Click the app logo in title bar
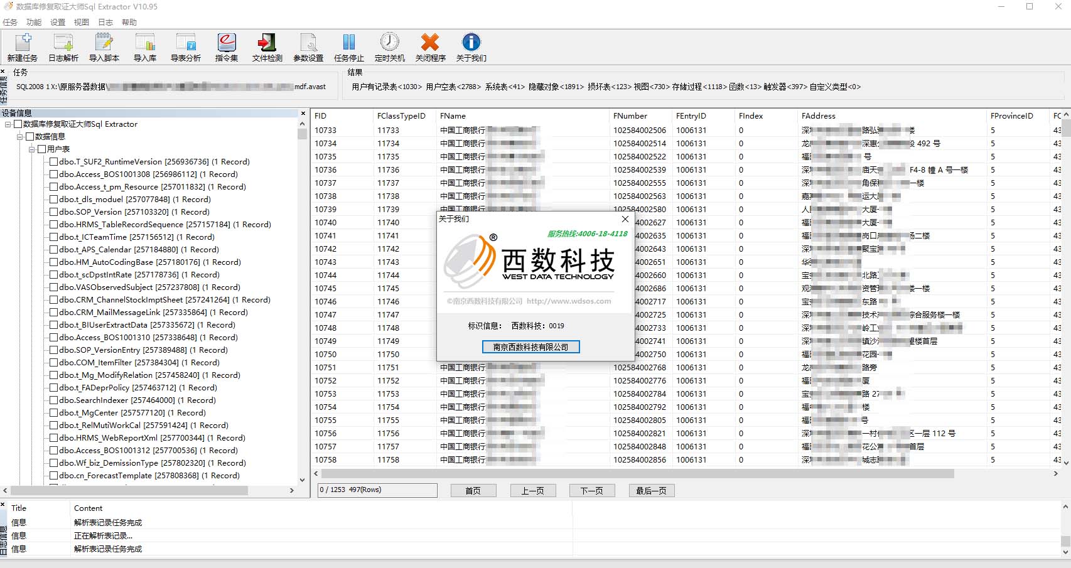Screen dimensions: 1071x568 pyautogui.click(x=8, y=6)
